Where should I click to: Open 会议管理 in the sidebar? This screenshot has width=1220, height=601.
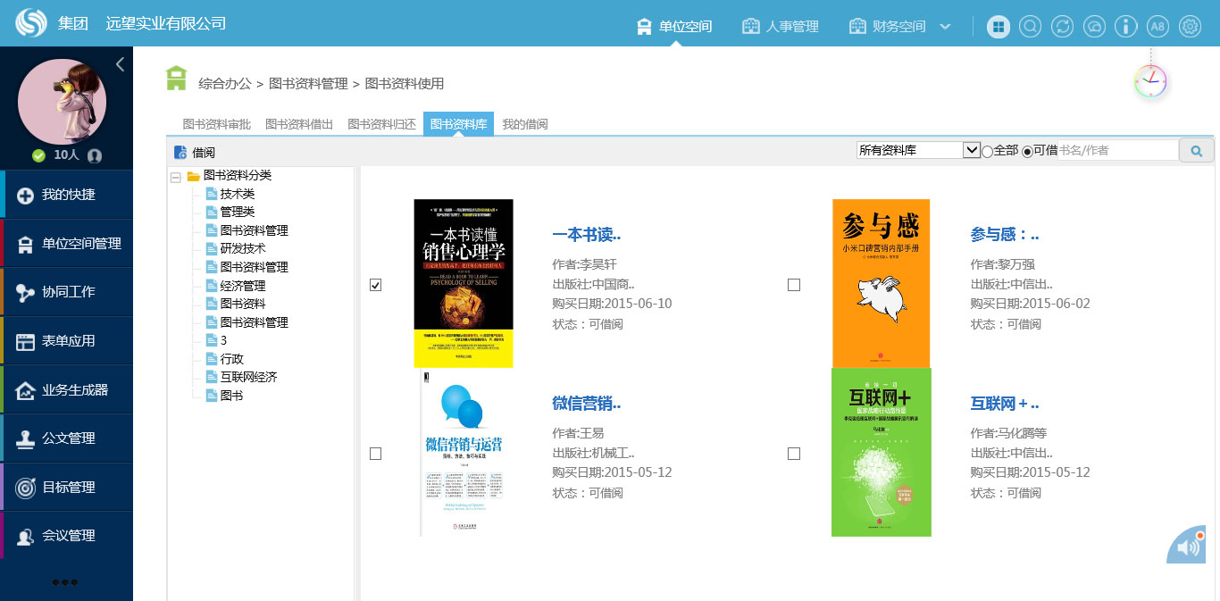pos(66,535)
